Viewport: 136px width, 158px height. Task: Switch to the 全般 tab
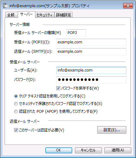click(11, 15)
